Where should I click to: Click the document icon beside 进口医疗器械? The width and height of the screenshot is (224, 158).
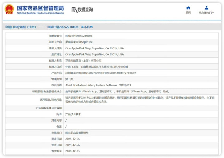coord(7,27)
